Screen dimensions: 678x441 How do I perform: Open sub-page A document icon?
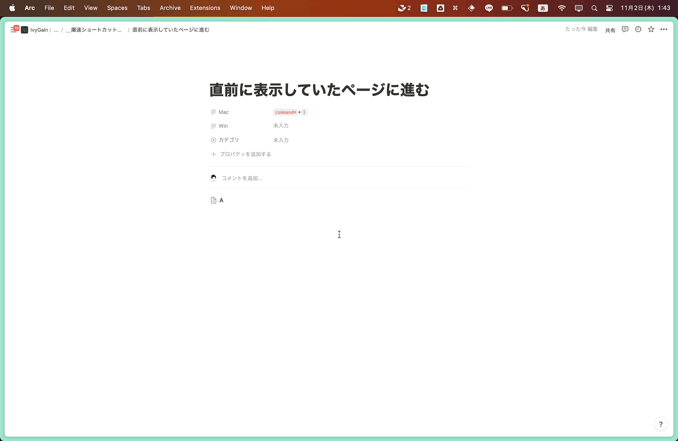[213, 200]
